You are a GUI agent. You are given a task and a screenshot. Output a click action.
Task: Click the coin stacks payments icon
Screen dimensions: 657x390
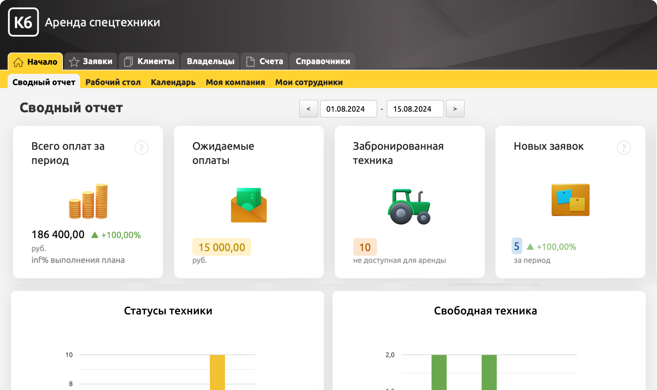88,201
